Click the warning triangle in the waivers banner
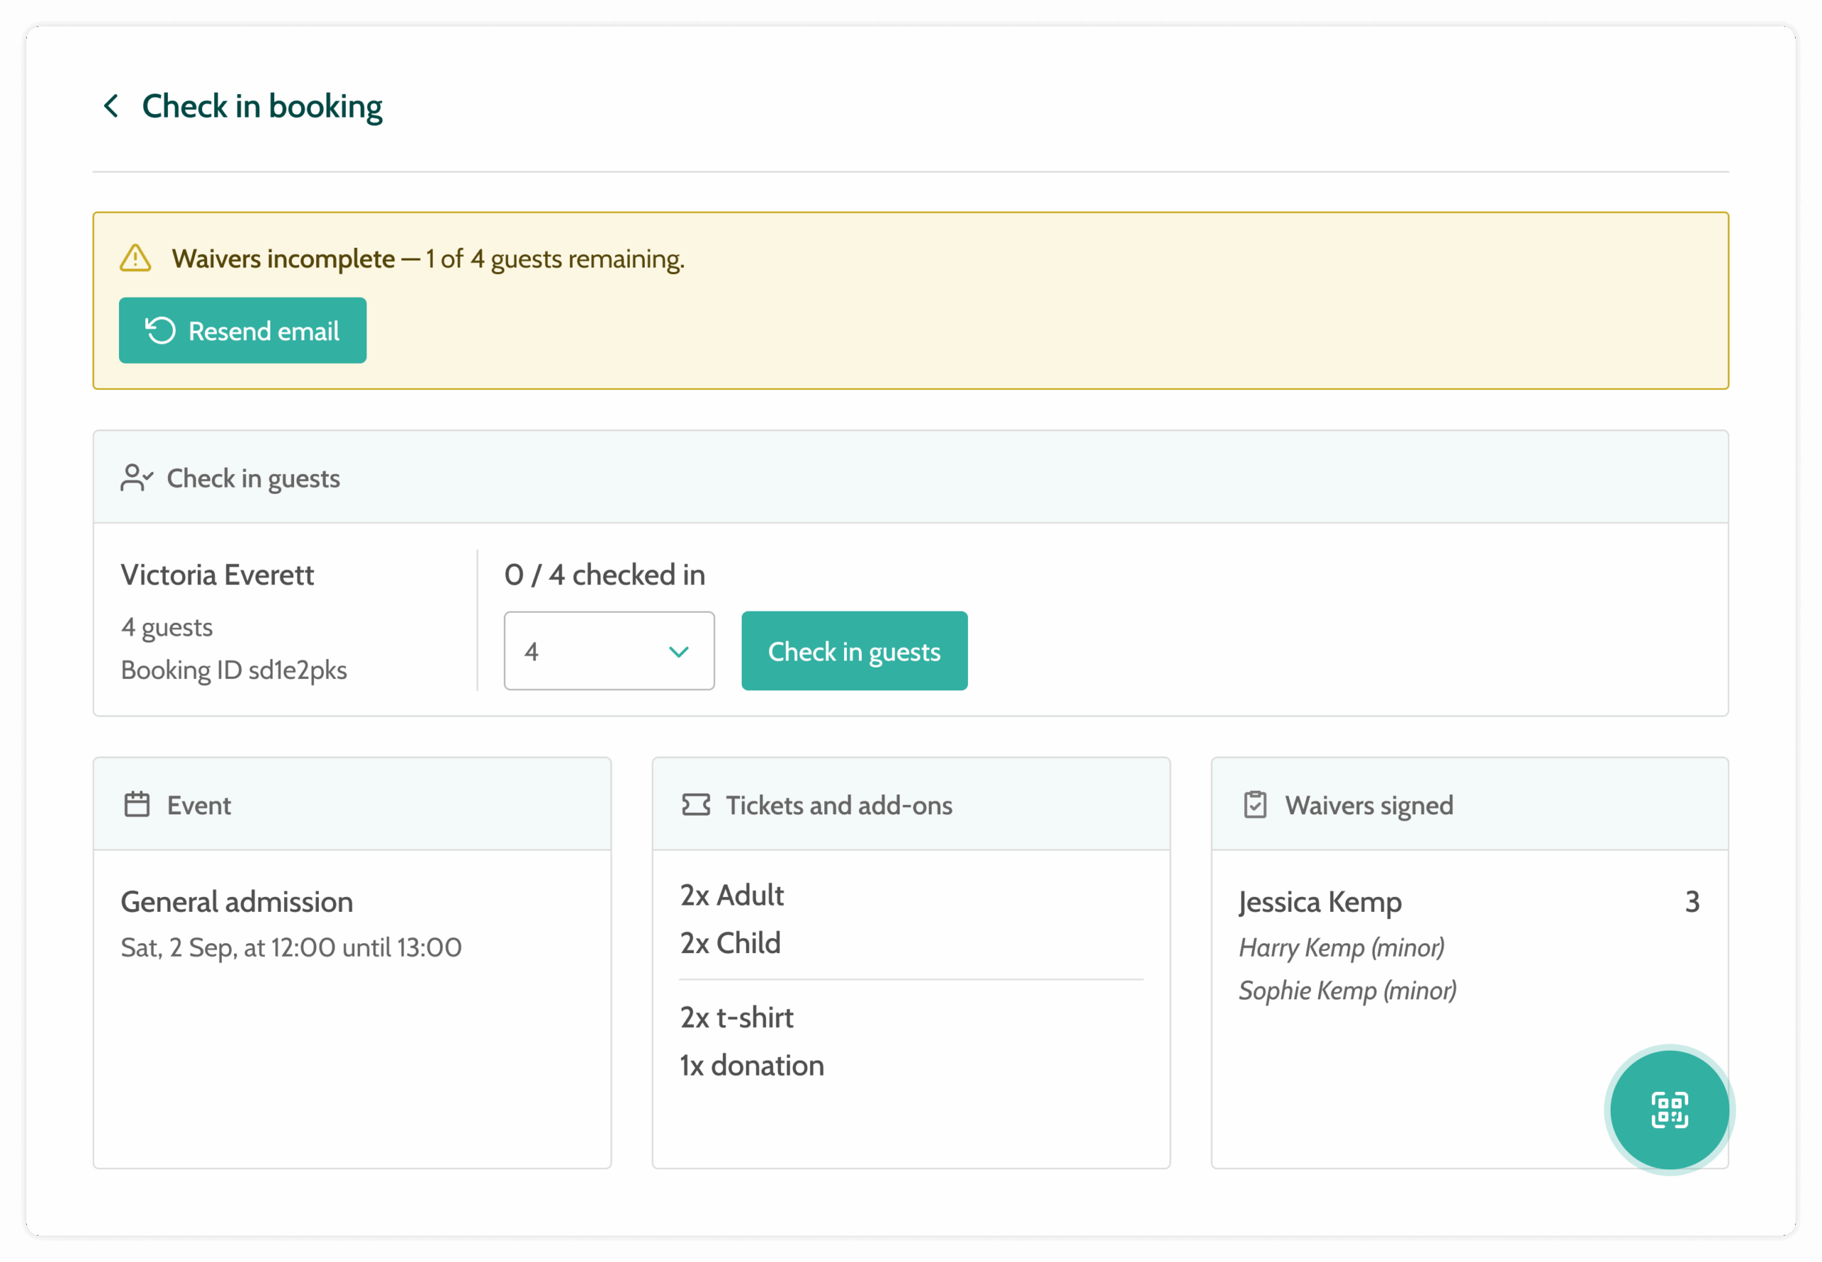1822x1262 pixels. point(136,258)
